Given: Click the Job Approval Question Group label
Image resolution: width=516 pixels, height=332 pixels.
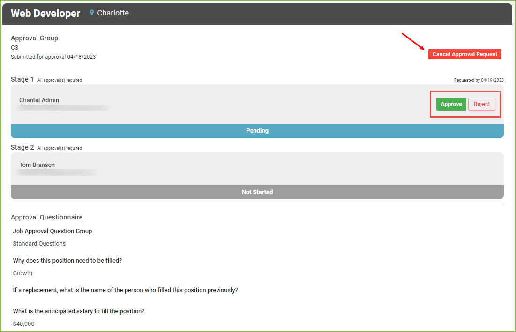Looking at the screenshot, I should tap(52, 231).
